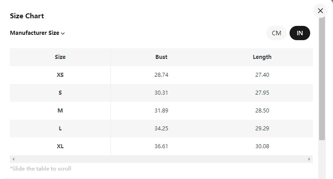The height and width of the screenshot is (179, 333).
Task: Click the horizontal scrollbar track under table
Action: tap(161, 159)
